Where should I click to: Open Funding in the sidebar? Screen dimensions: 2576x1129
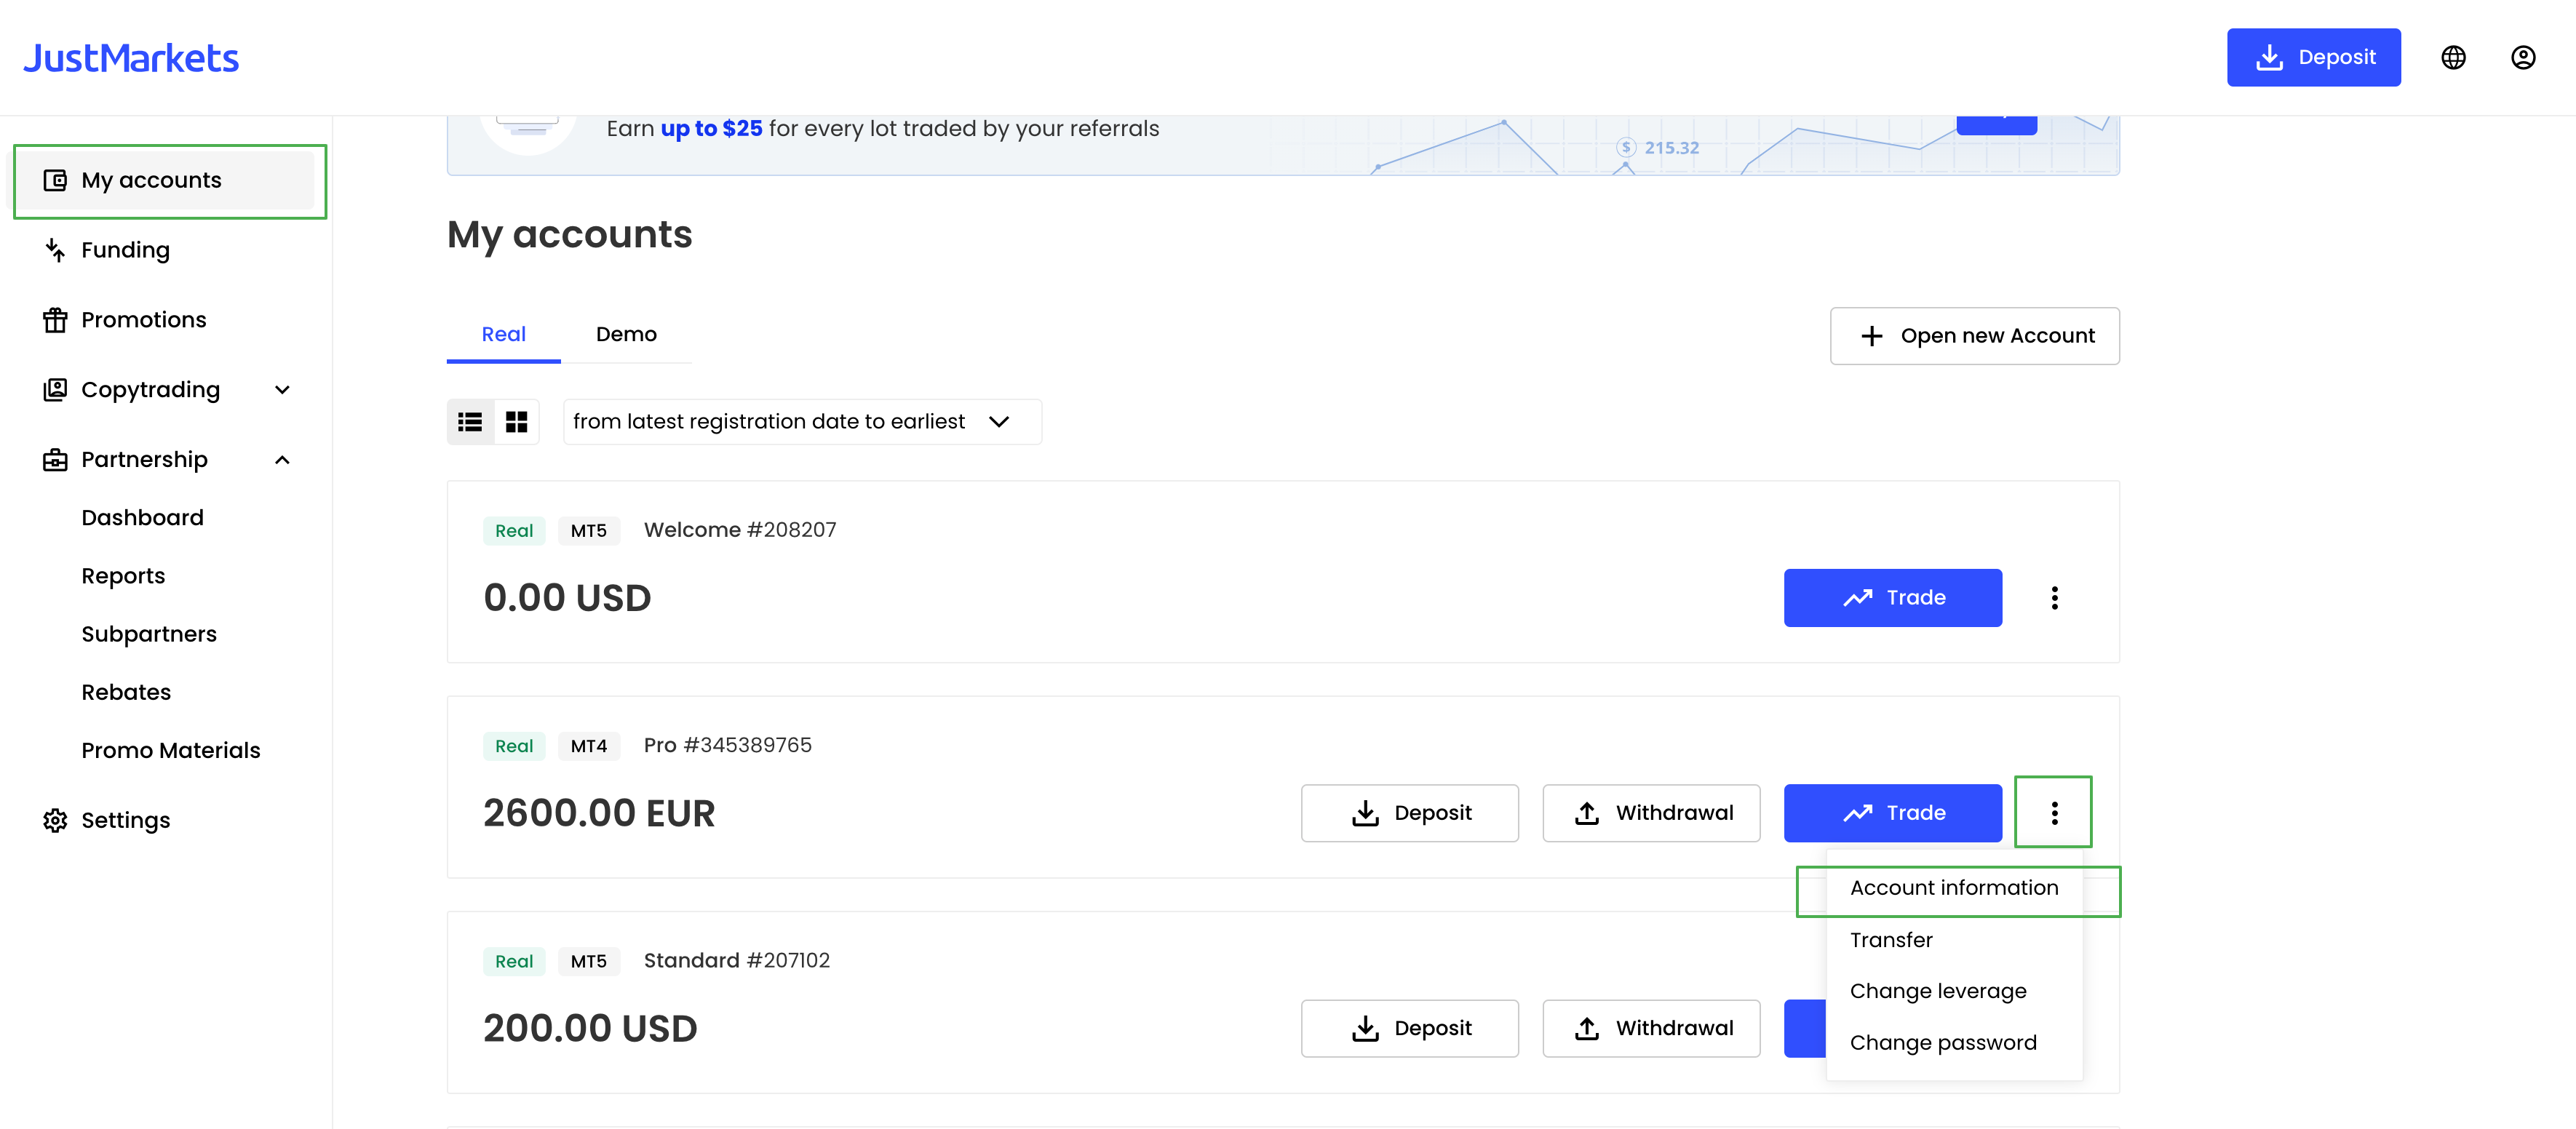[x=125, y=250]
